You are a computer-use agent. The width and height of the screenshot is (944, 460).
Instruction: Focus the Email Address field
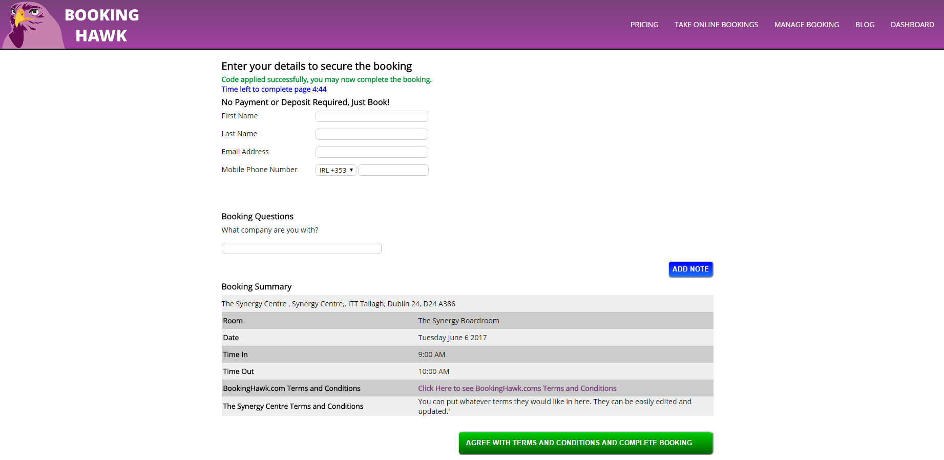pos(372,152)
